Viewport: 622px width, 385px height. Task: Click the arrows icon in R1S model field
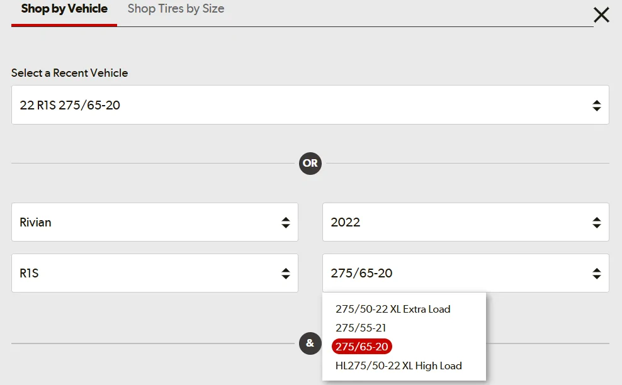pyautogui.click(x=286, y=273)
